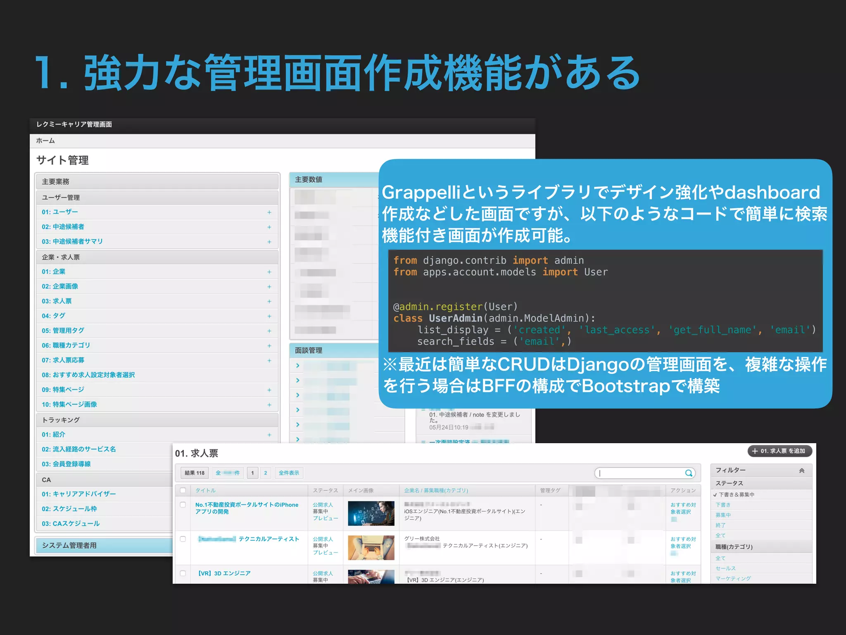Open thumbnail image of テクニカルアーティスト posting
This screenshot has height=635, width=846.
coord(371,547)
